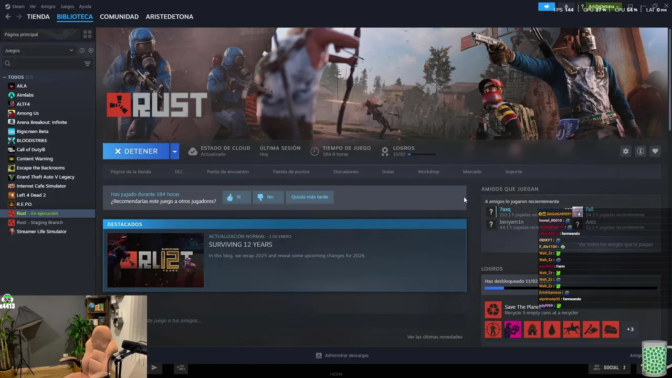The image size is (672, 378).
Task: Show the +3 more achievements
Action: (x=630, y=329)
